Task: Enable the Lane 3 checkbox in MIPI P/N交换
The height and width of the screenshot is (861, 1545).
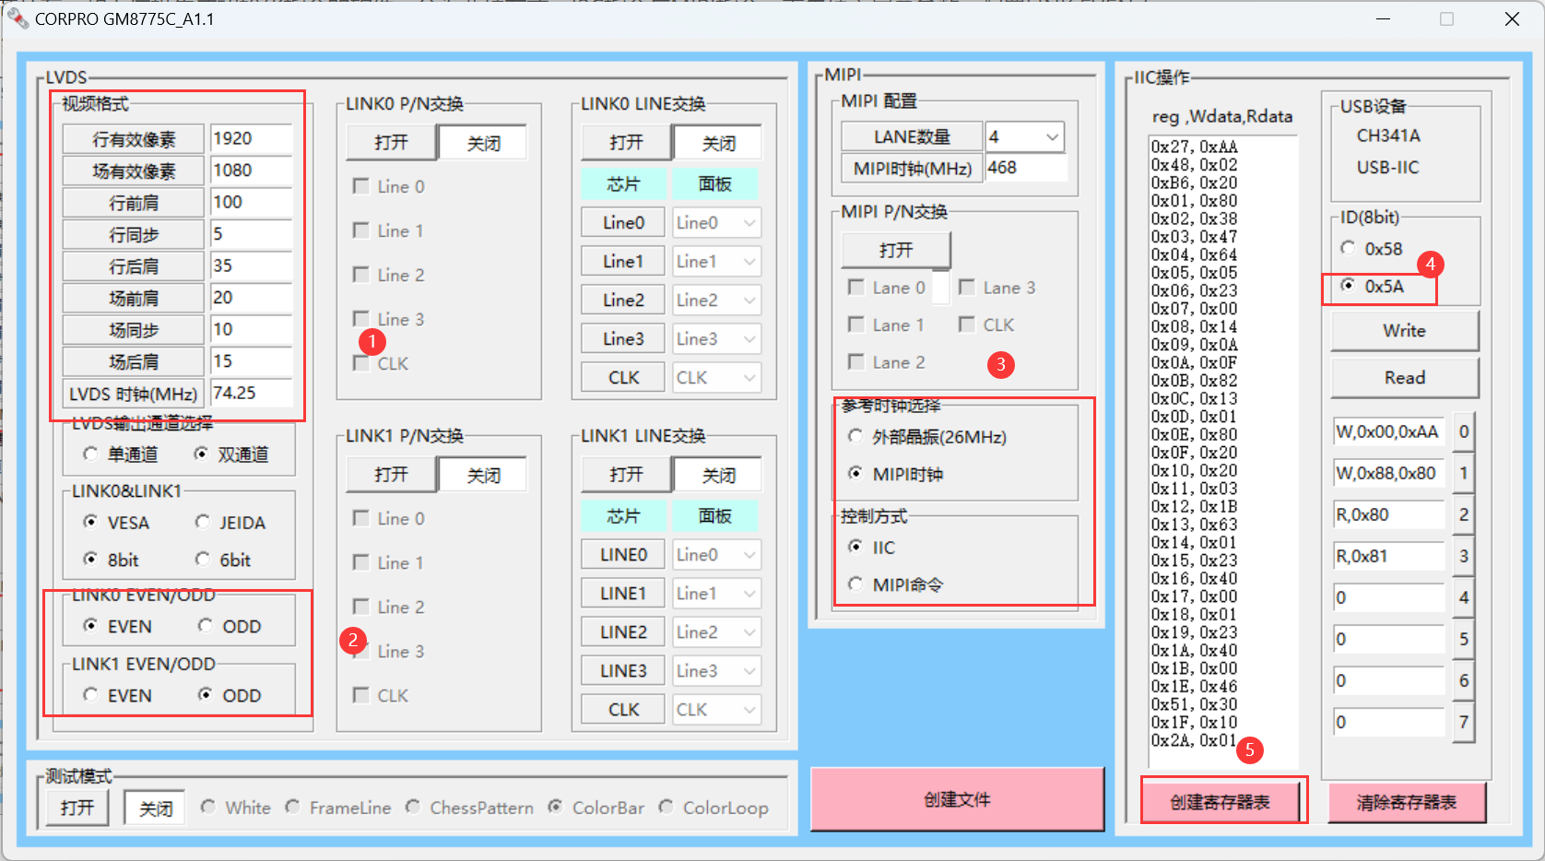Action: pyautogui.click(x=966, y=287)
